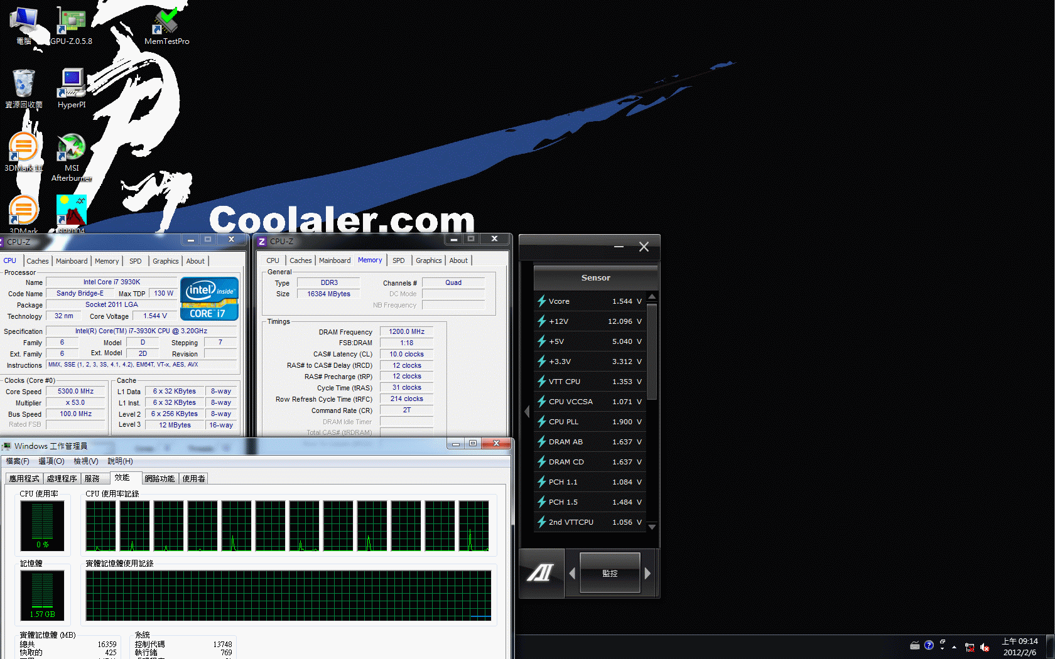Click the lightning icon beside DRAM CD

542,462
